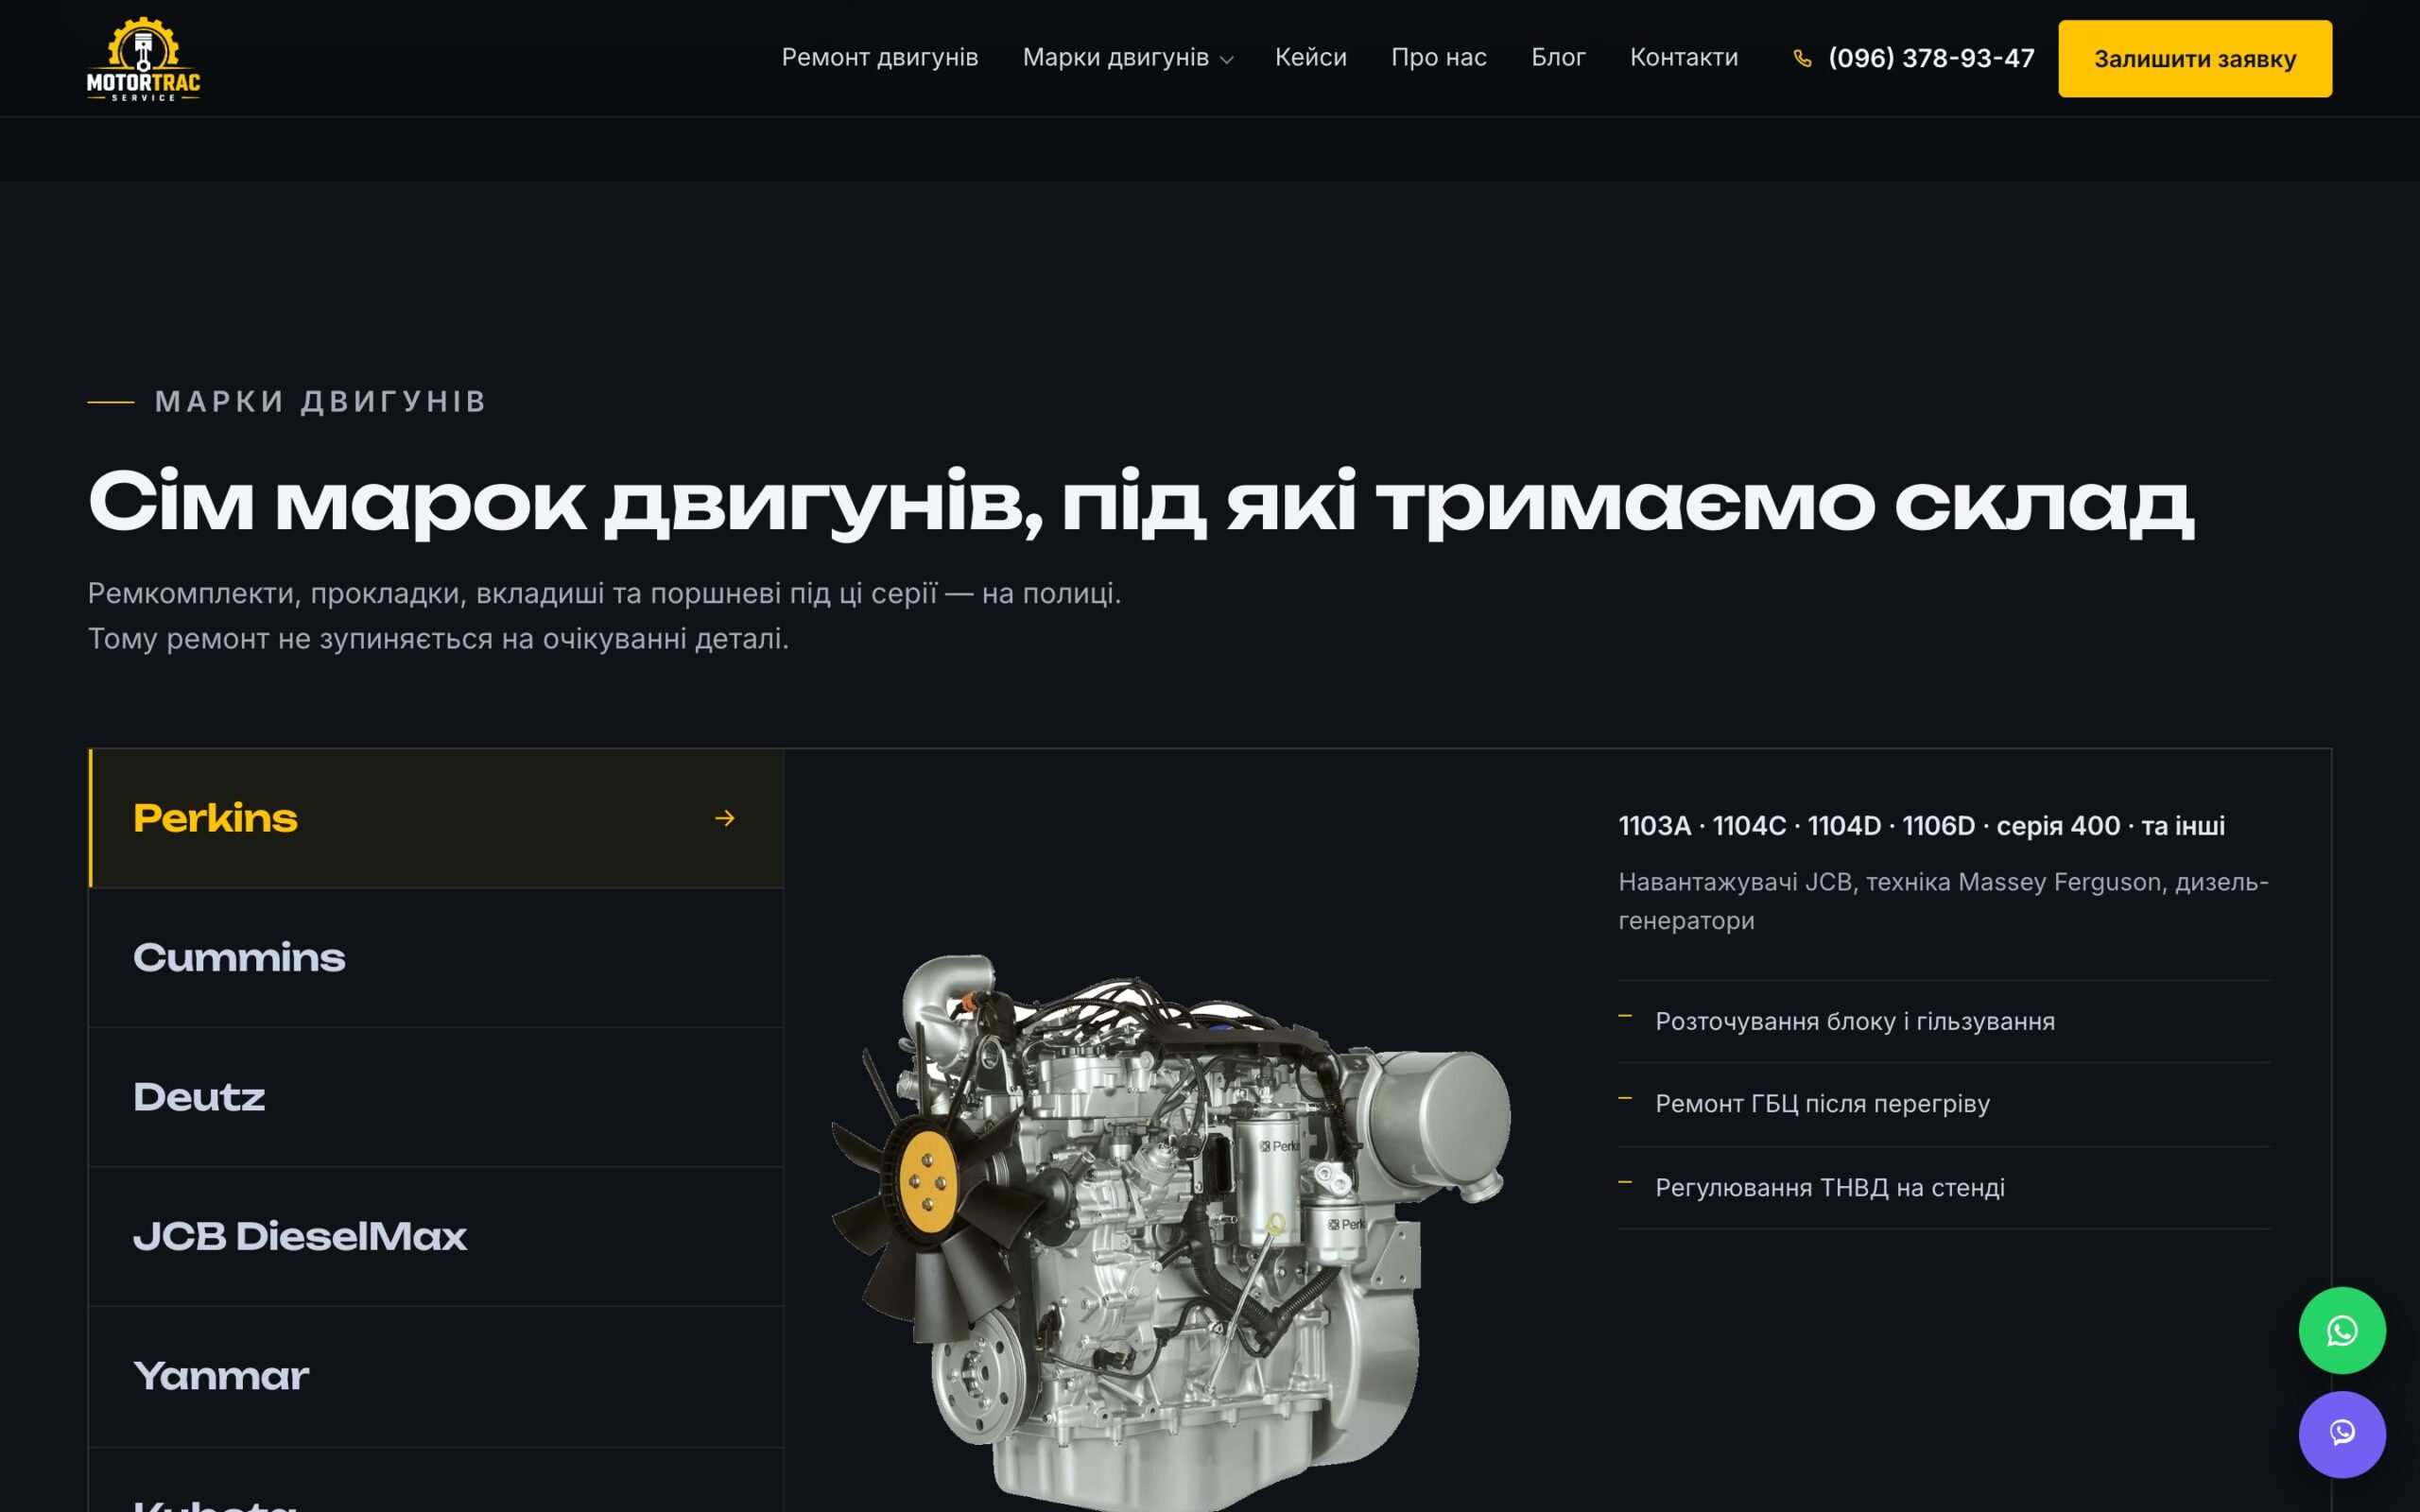Click the MotorTrac Service logo
Screen dimensions: 2420x1512
(144, 58)
